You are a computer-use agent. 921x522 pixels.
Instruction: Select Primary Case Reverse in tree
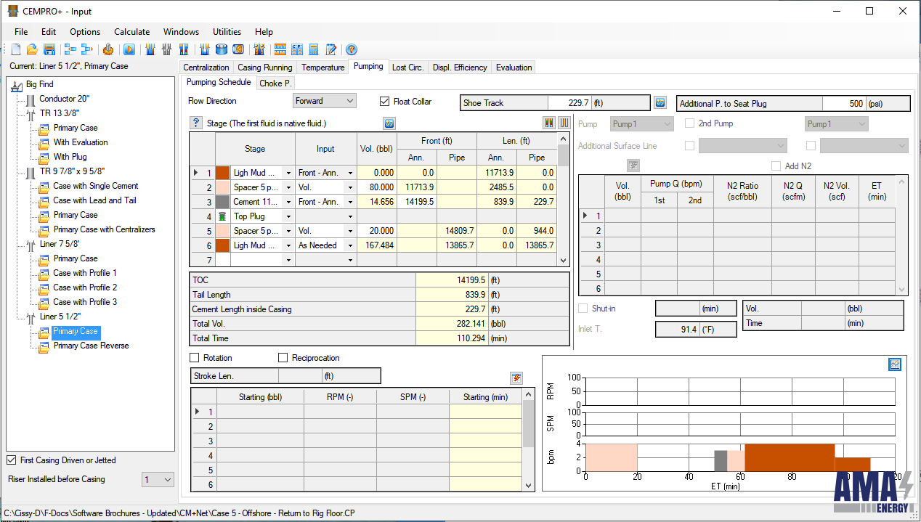click(x=91, y=346)
